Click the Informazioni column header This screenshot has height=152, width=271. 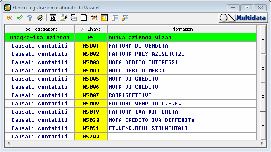[182, 29]
